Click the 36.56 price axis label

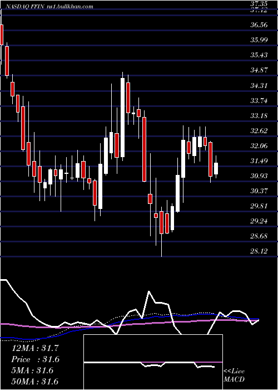[x=259, y=25]
